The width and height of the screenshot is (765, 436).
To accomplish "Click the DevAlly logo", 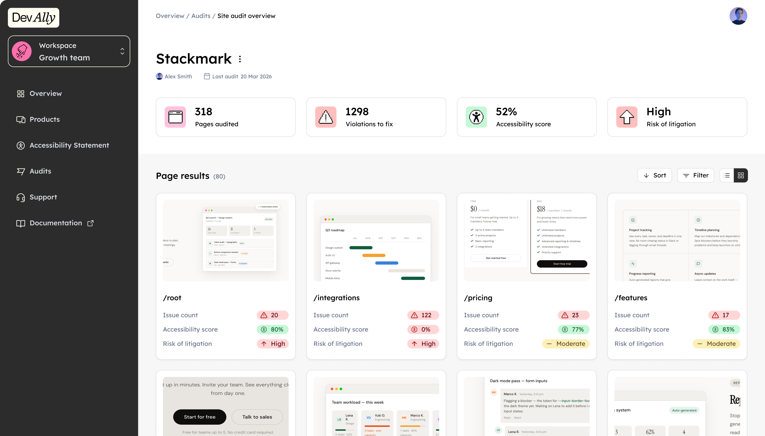I will point(34,18).
